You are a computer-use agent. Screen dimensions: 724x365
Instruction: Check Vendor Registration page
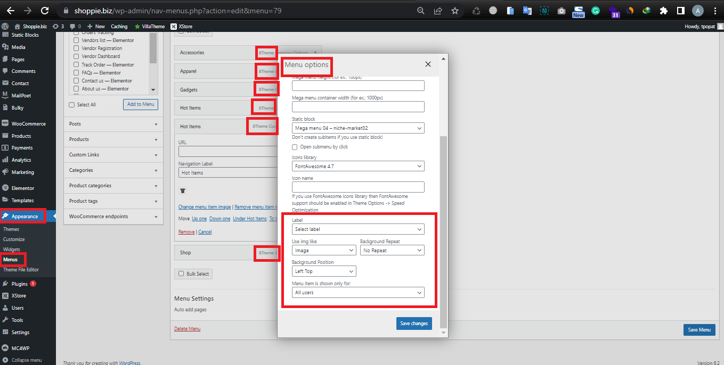click(x=76, y=48)
